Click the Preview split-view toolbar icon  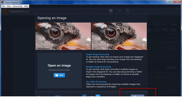point(119,11)
